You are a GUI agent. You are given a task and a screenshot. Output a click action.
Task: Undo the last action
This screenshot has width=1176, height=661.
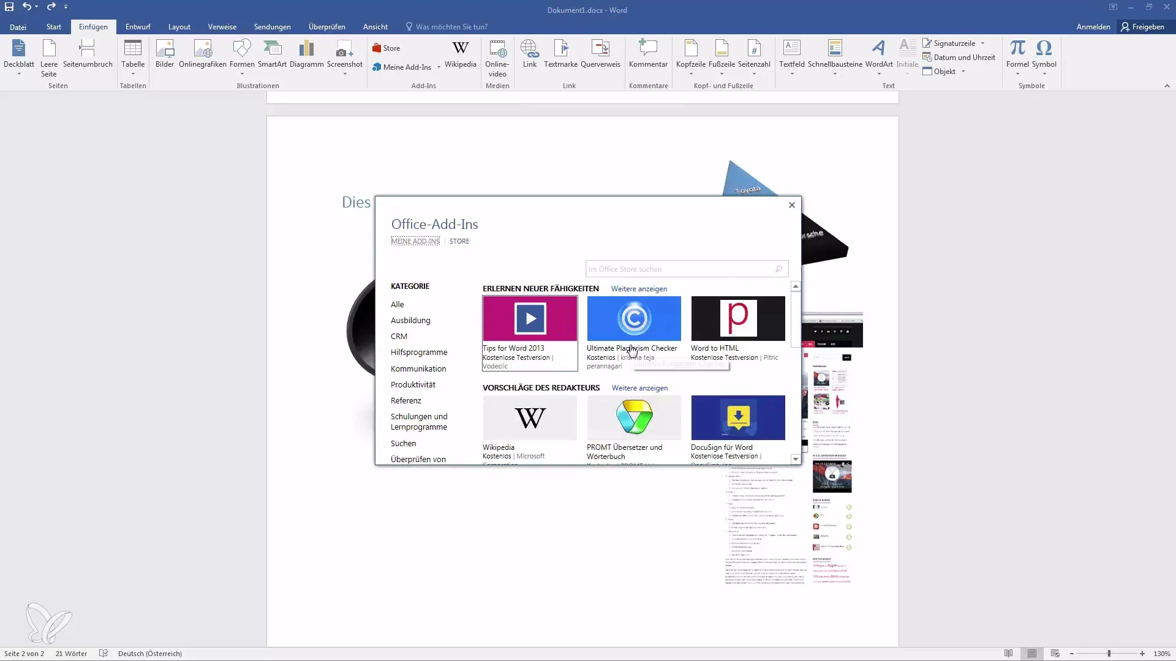[27, 7]
